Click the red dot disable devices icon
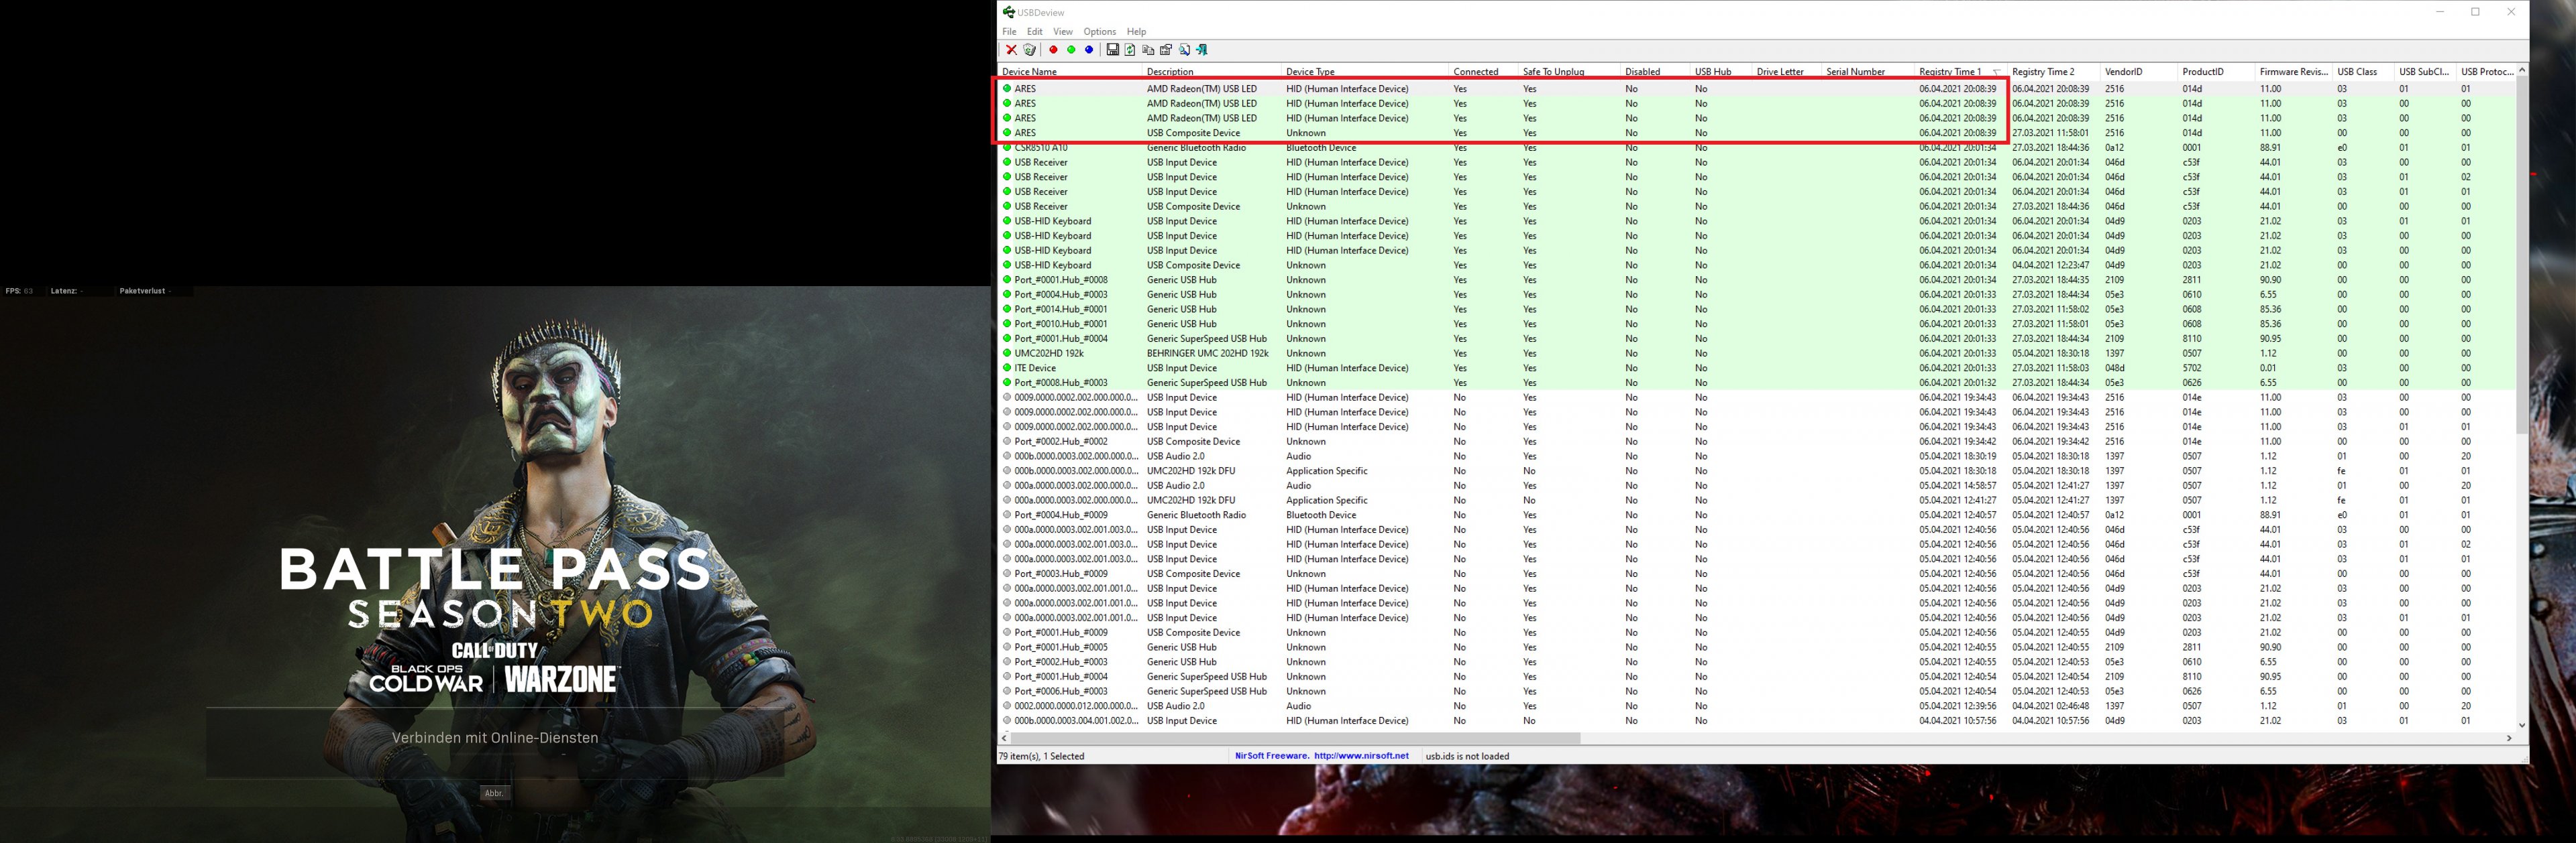This screenshot has height=843, width=2576. (x=1053, y=50)
